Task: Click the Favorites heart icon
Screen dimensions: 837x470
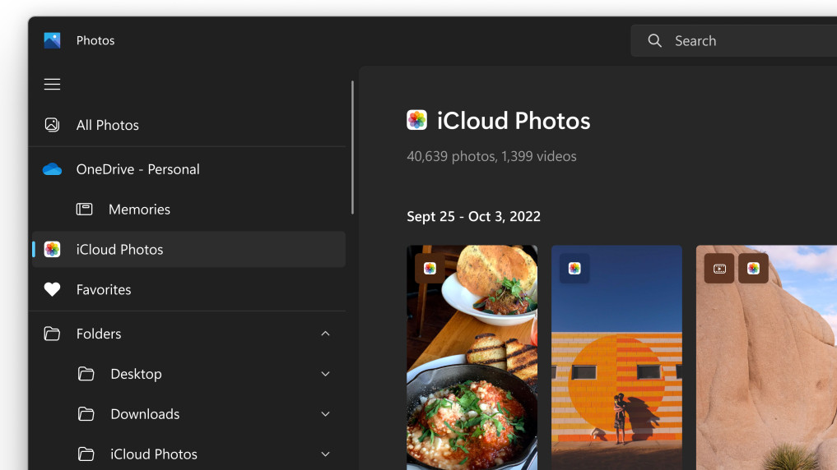Action: [52, 289]
